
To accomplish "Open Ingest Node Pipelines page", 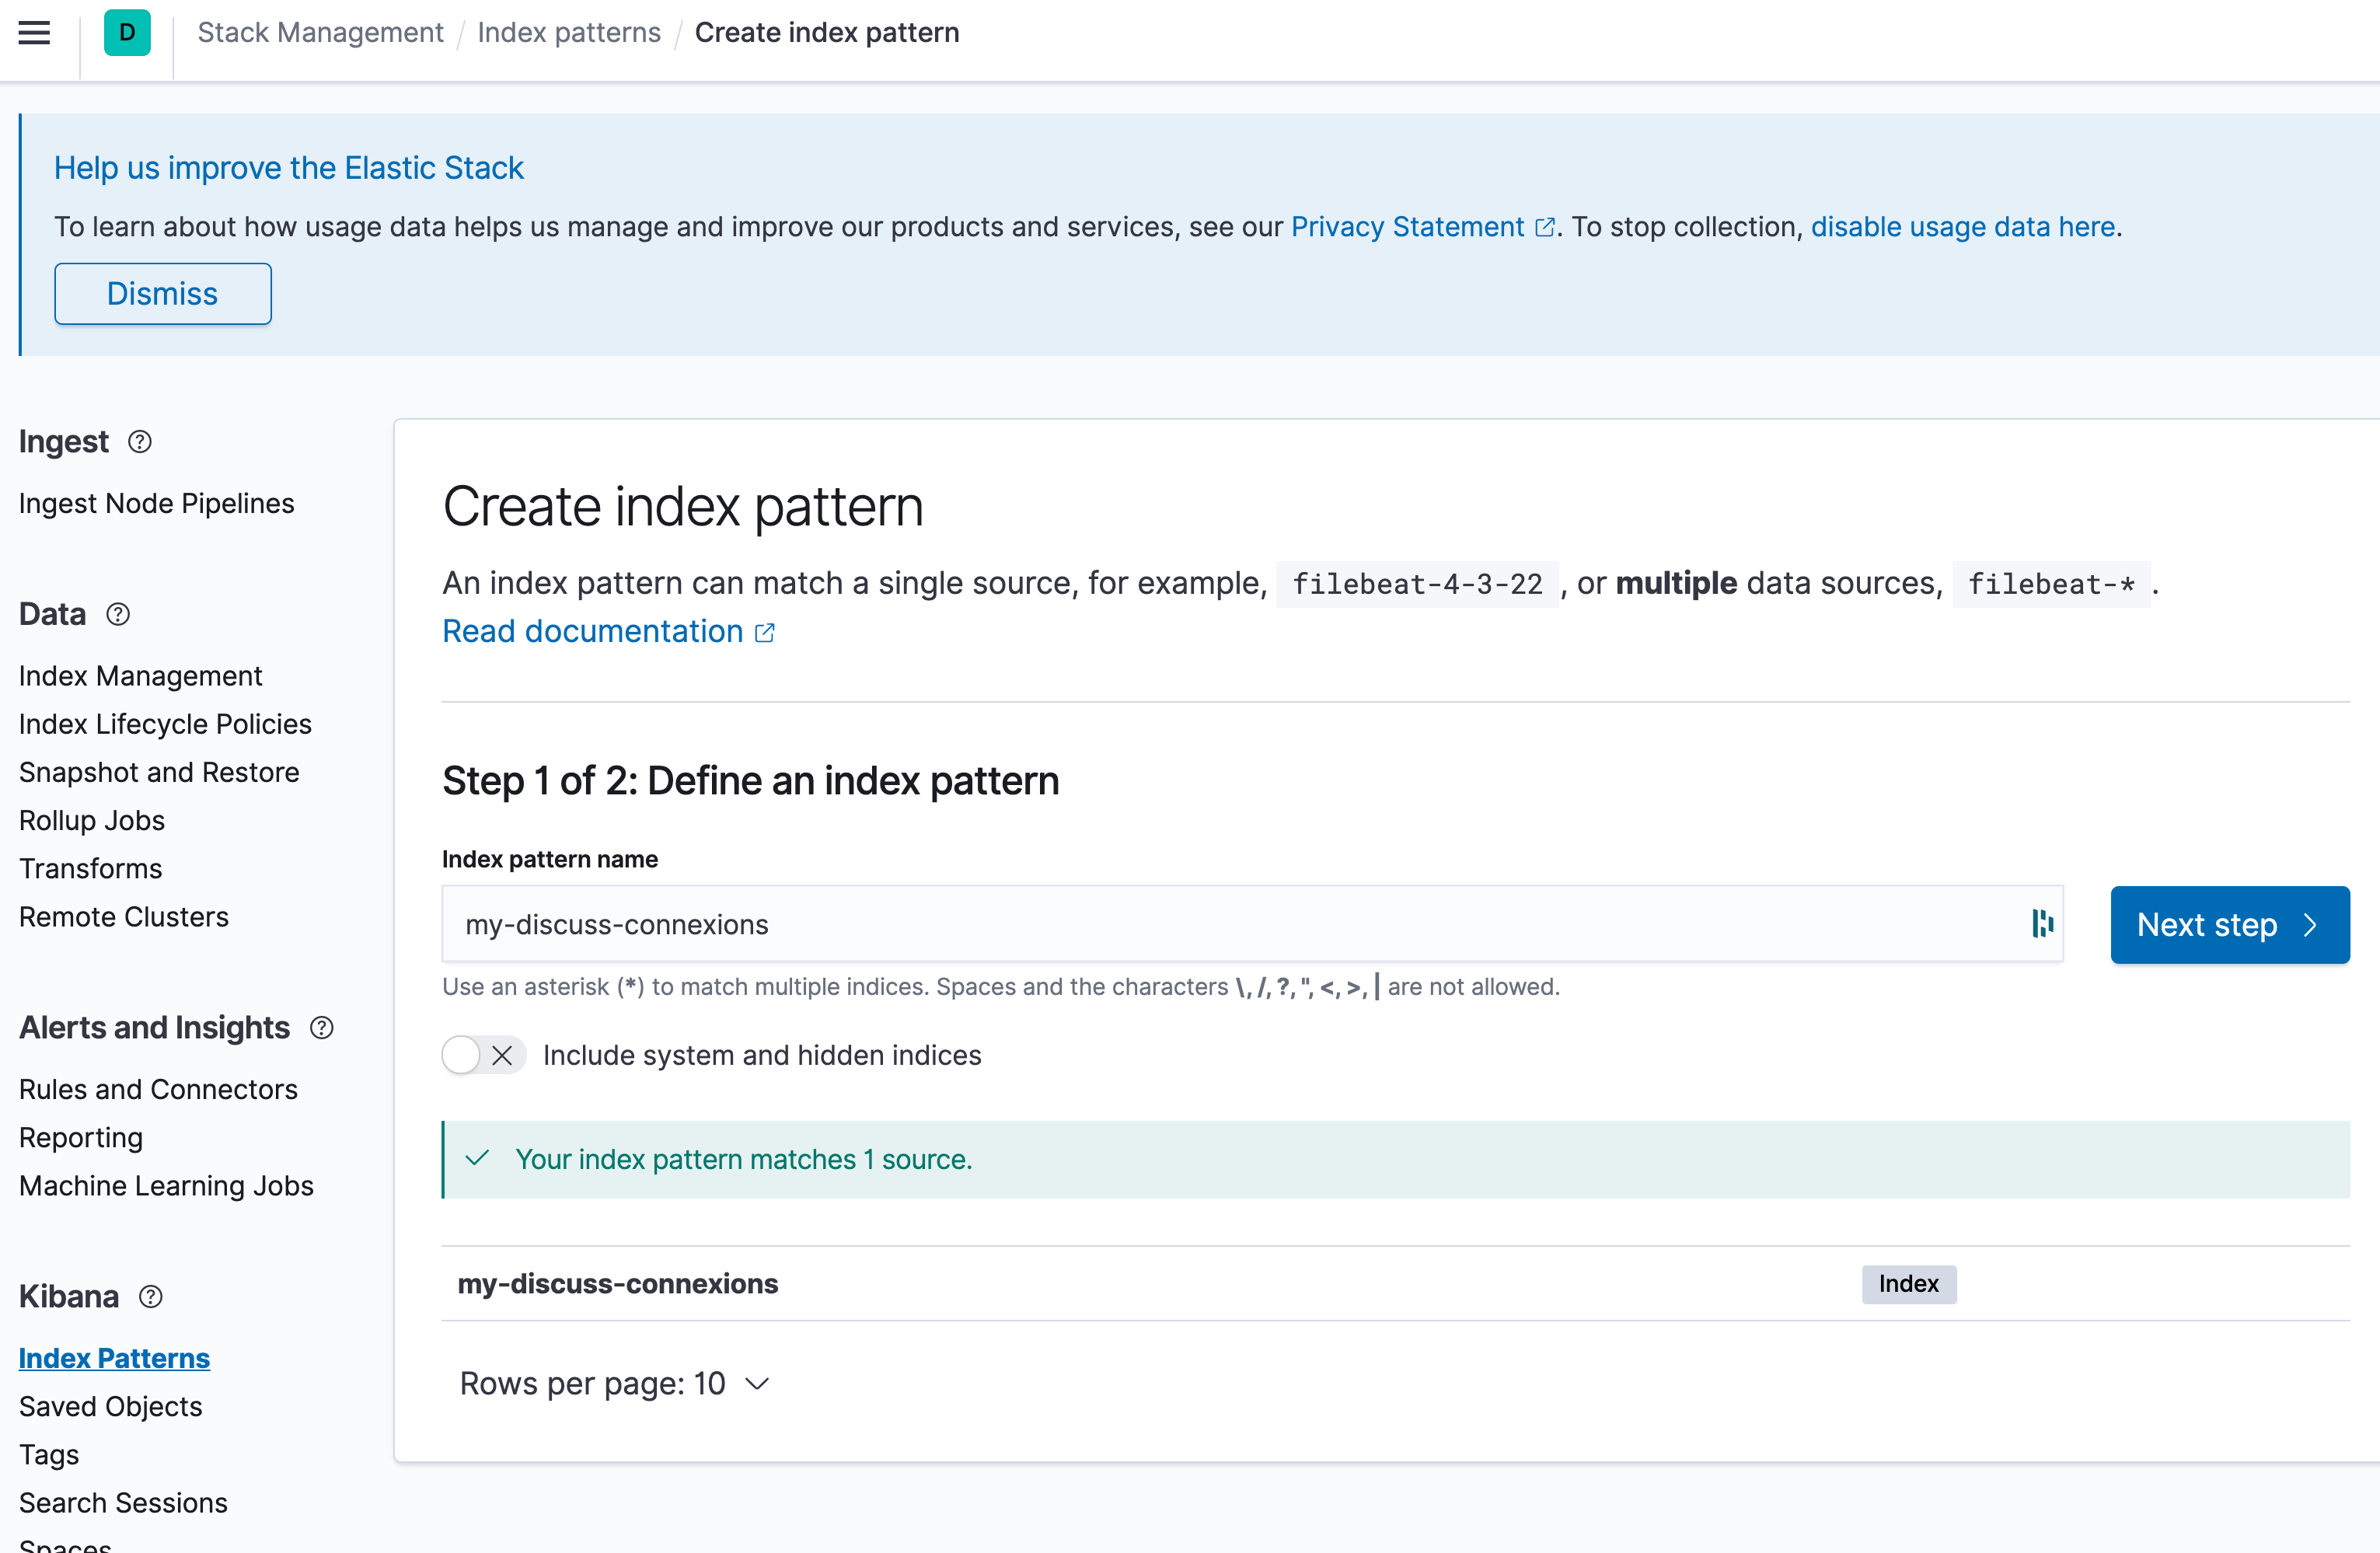I will click(x=156, y=503).
